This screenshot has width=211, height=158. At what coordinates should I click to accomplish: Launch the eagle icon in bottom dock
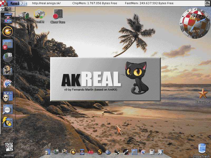[117, 152]
